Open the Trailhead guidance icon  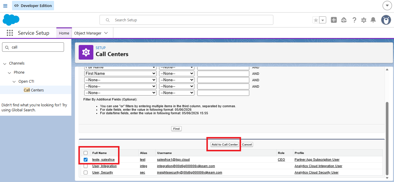coord(344,20)
